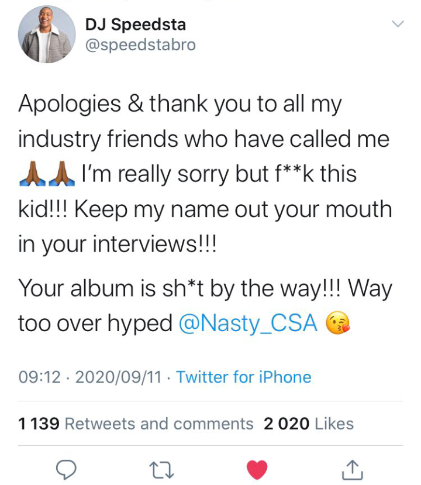This screenshot has width=421, height=485.
Task: Unlike the tweet via red heart
Action: 257,468
